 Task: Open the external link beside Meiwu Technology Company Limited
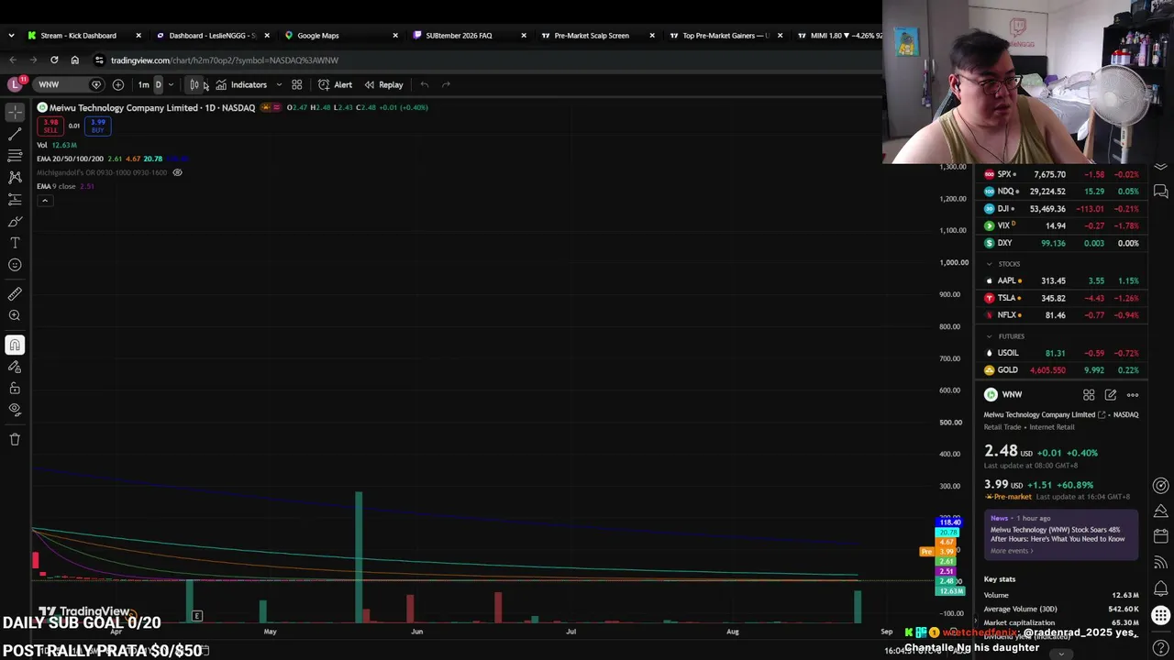pyautogui.click(x=1102, y=415)
